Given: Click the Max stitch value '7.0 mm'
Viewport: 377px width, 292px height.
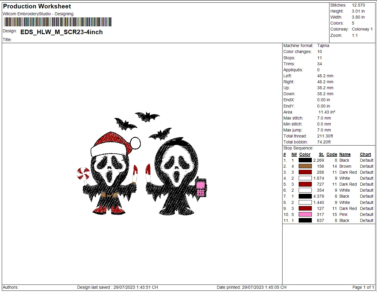Looking at the screenshot, I should point(324,118).
